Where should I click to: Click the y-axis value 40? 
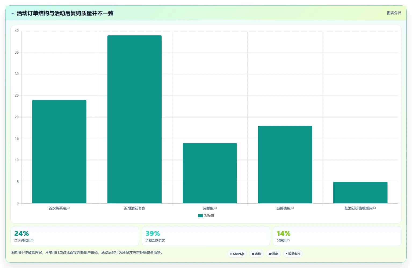[x=17, y=31]
